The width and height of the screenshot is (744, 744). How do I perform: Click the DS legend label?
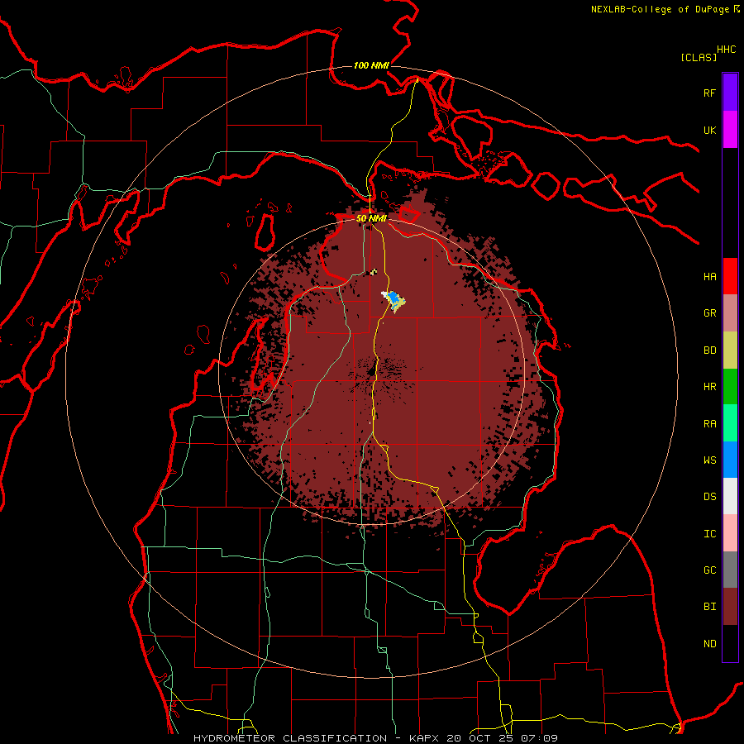[x=709, y=497]
